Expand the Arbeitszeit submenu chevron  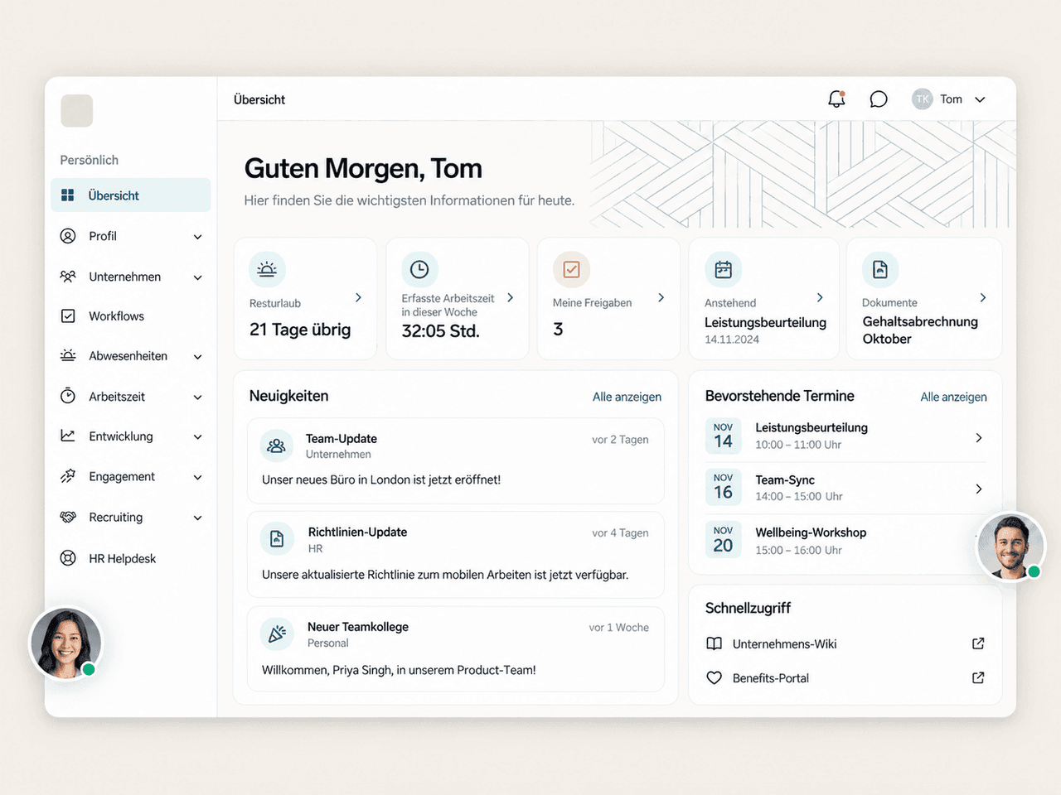197,397
